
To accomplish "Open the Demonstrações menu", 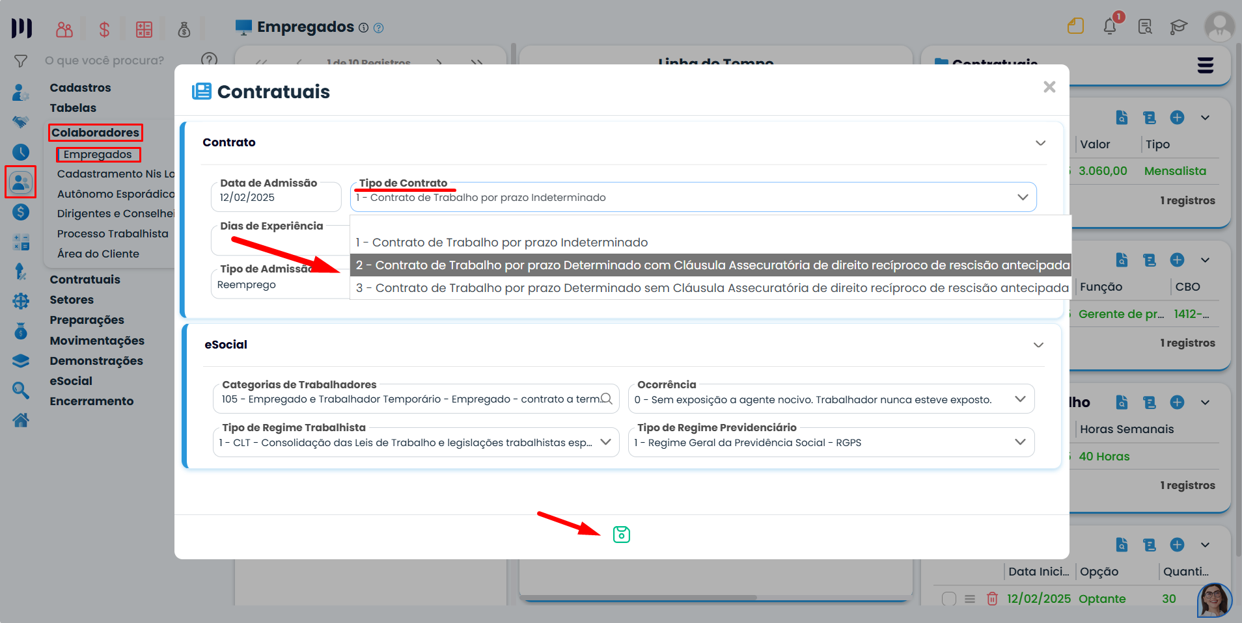I will 96,361.
